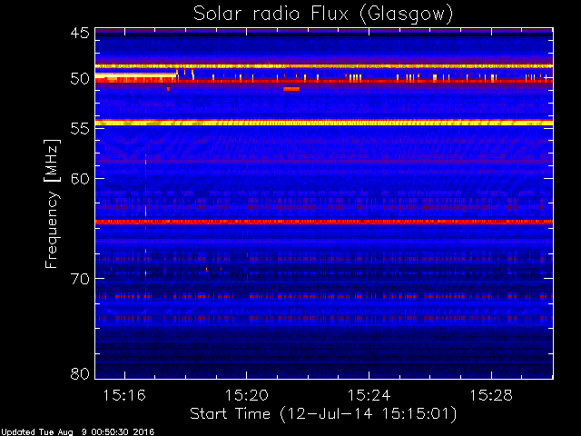The image size is (581, 436).
Task: Click the "80" frequency tick label
Action: click(80, 373)
